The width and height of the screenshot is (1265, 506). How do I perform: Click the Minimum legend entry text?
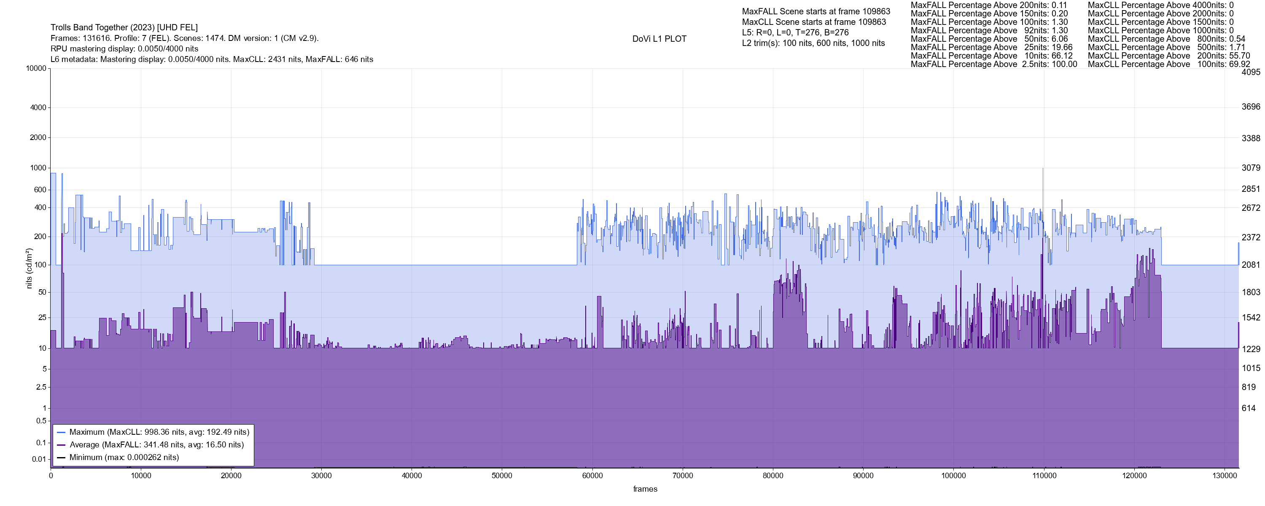pyautogui.click(x=124, y=458)
